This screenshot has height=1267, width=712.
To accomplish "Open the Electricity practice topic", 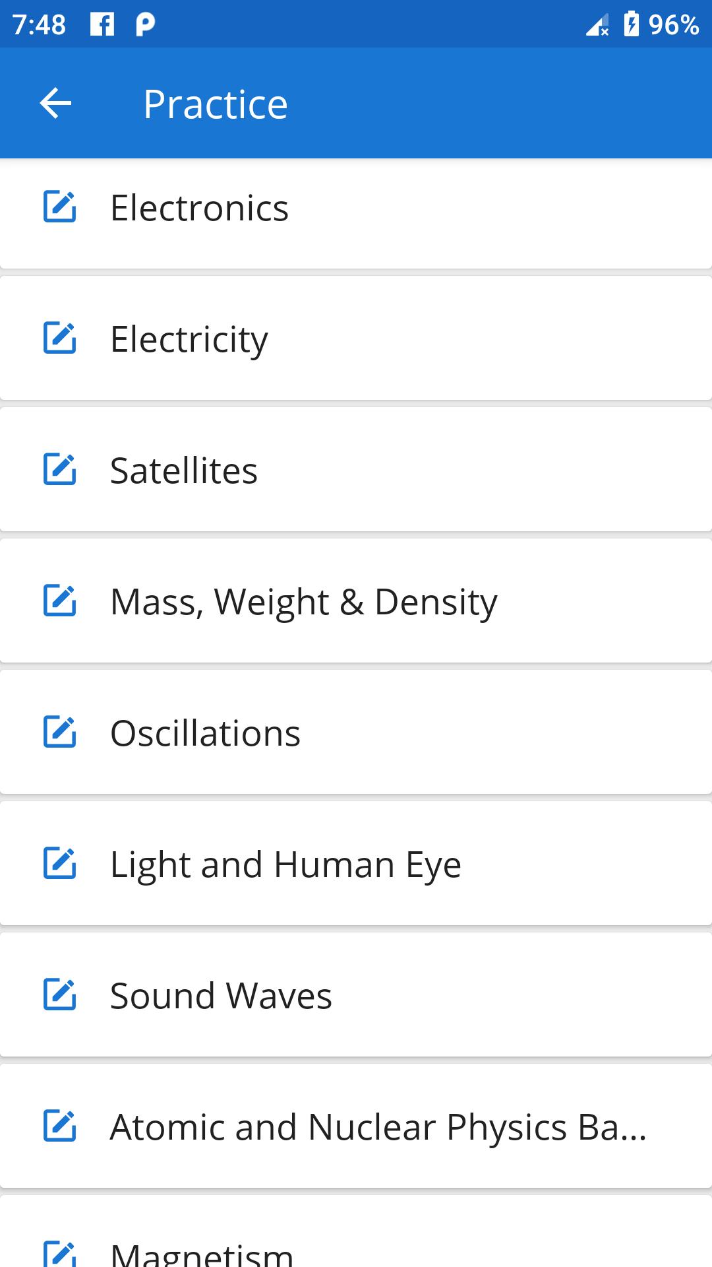I will 189,340.
